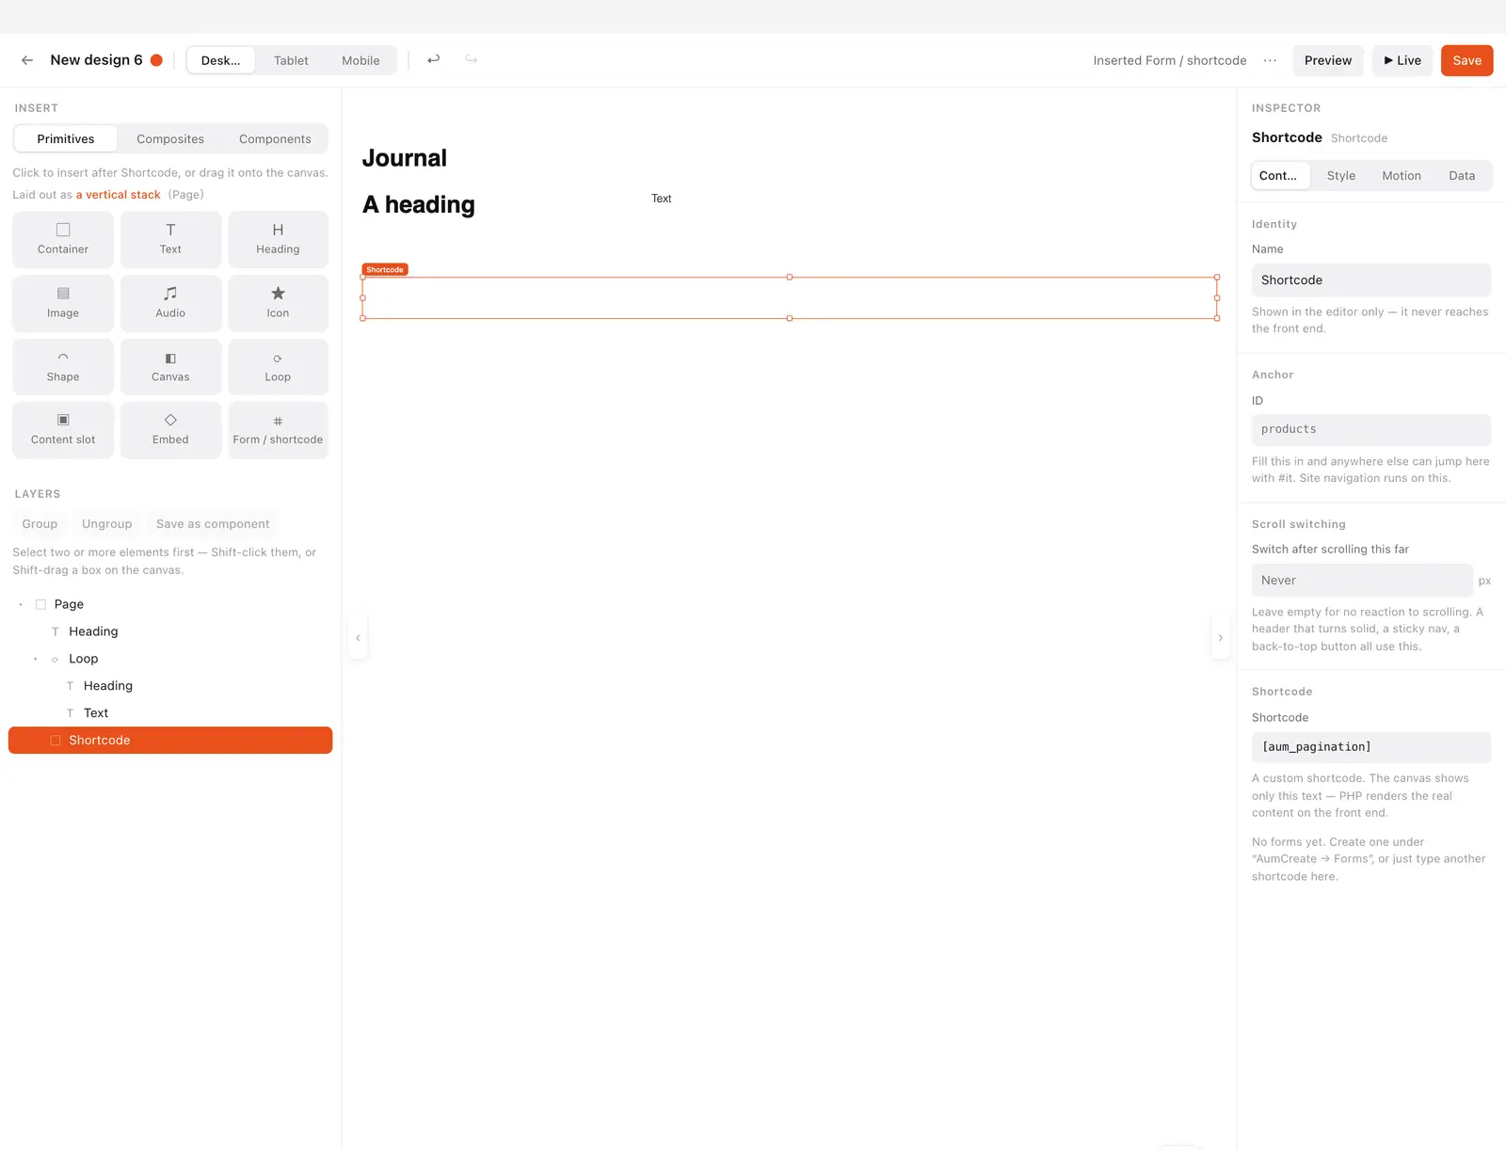Insert an Icon primitive
1506x1150 pixels.
278,303
